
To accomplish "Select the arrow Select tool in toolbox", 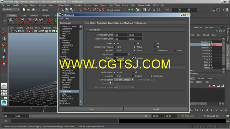I will coord(4,31).
